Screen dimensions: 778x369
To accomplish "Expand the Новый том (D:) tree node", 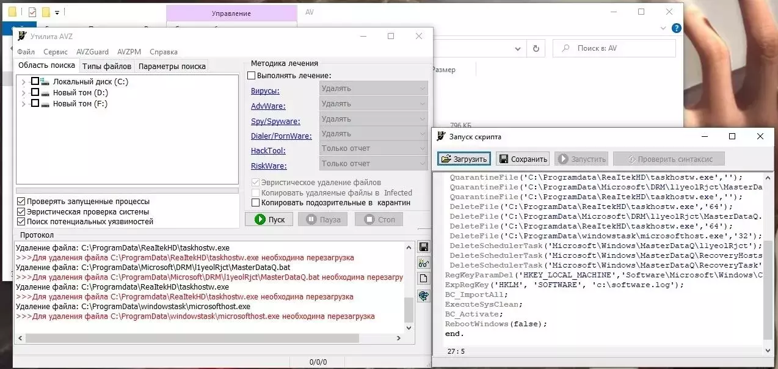I will point(24,93).
